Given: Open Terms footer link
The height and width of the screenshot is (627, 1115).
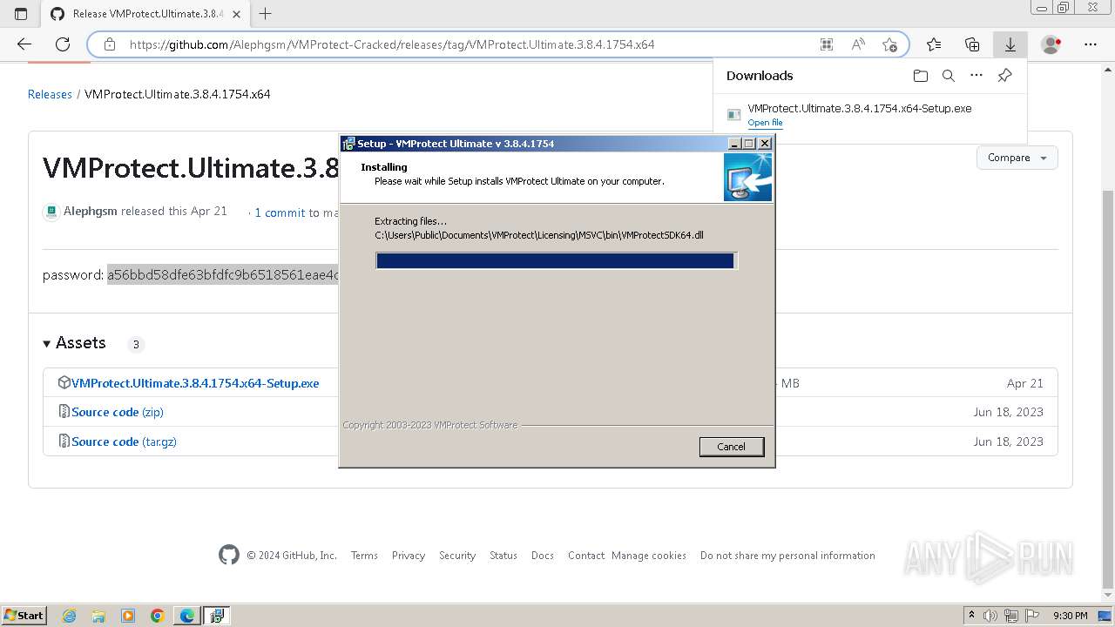Looking at the screenshot, I should pos(364,556).
